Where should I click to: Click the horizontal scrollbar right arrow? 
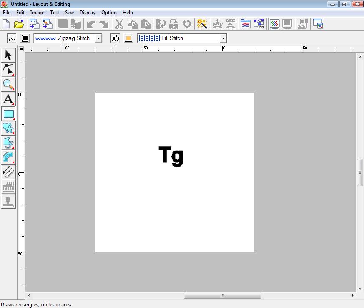[353, 295]
